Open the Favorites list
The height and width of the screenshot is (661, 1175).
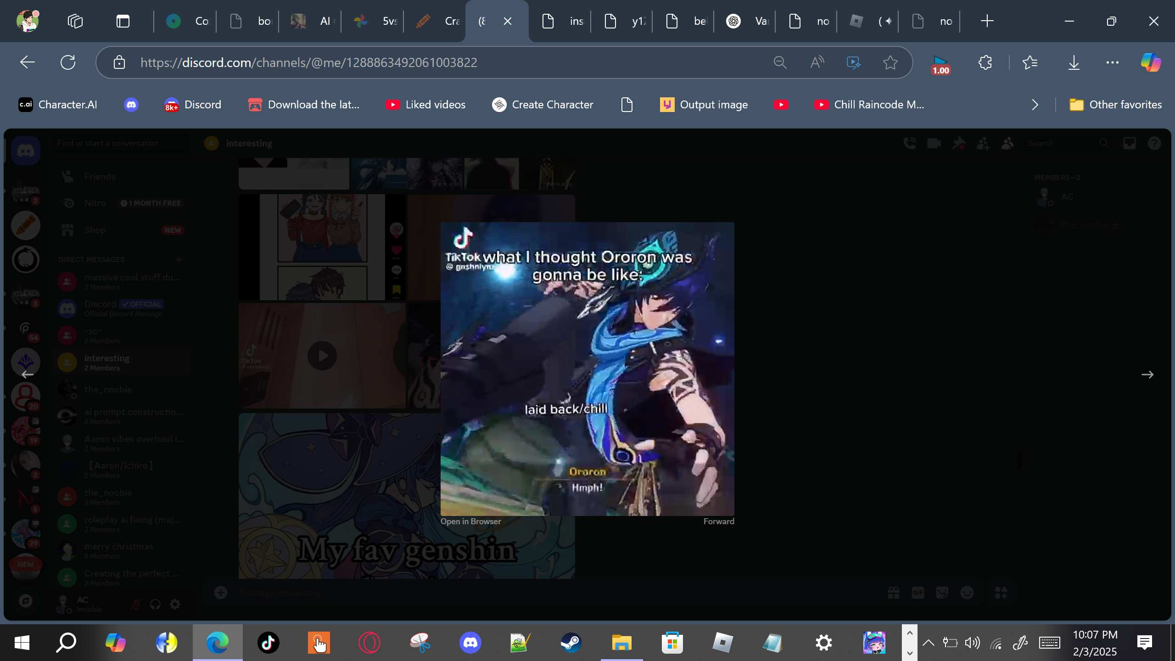(x=1030, y=62)
